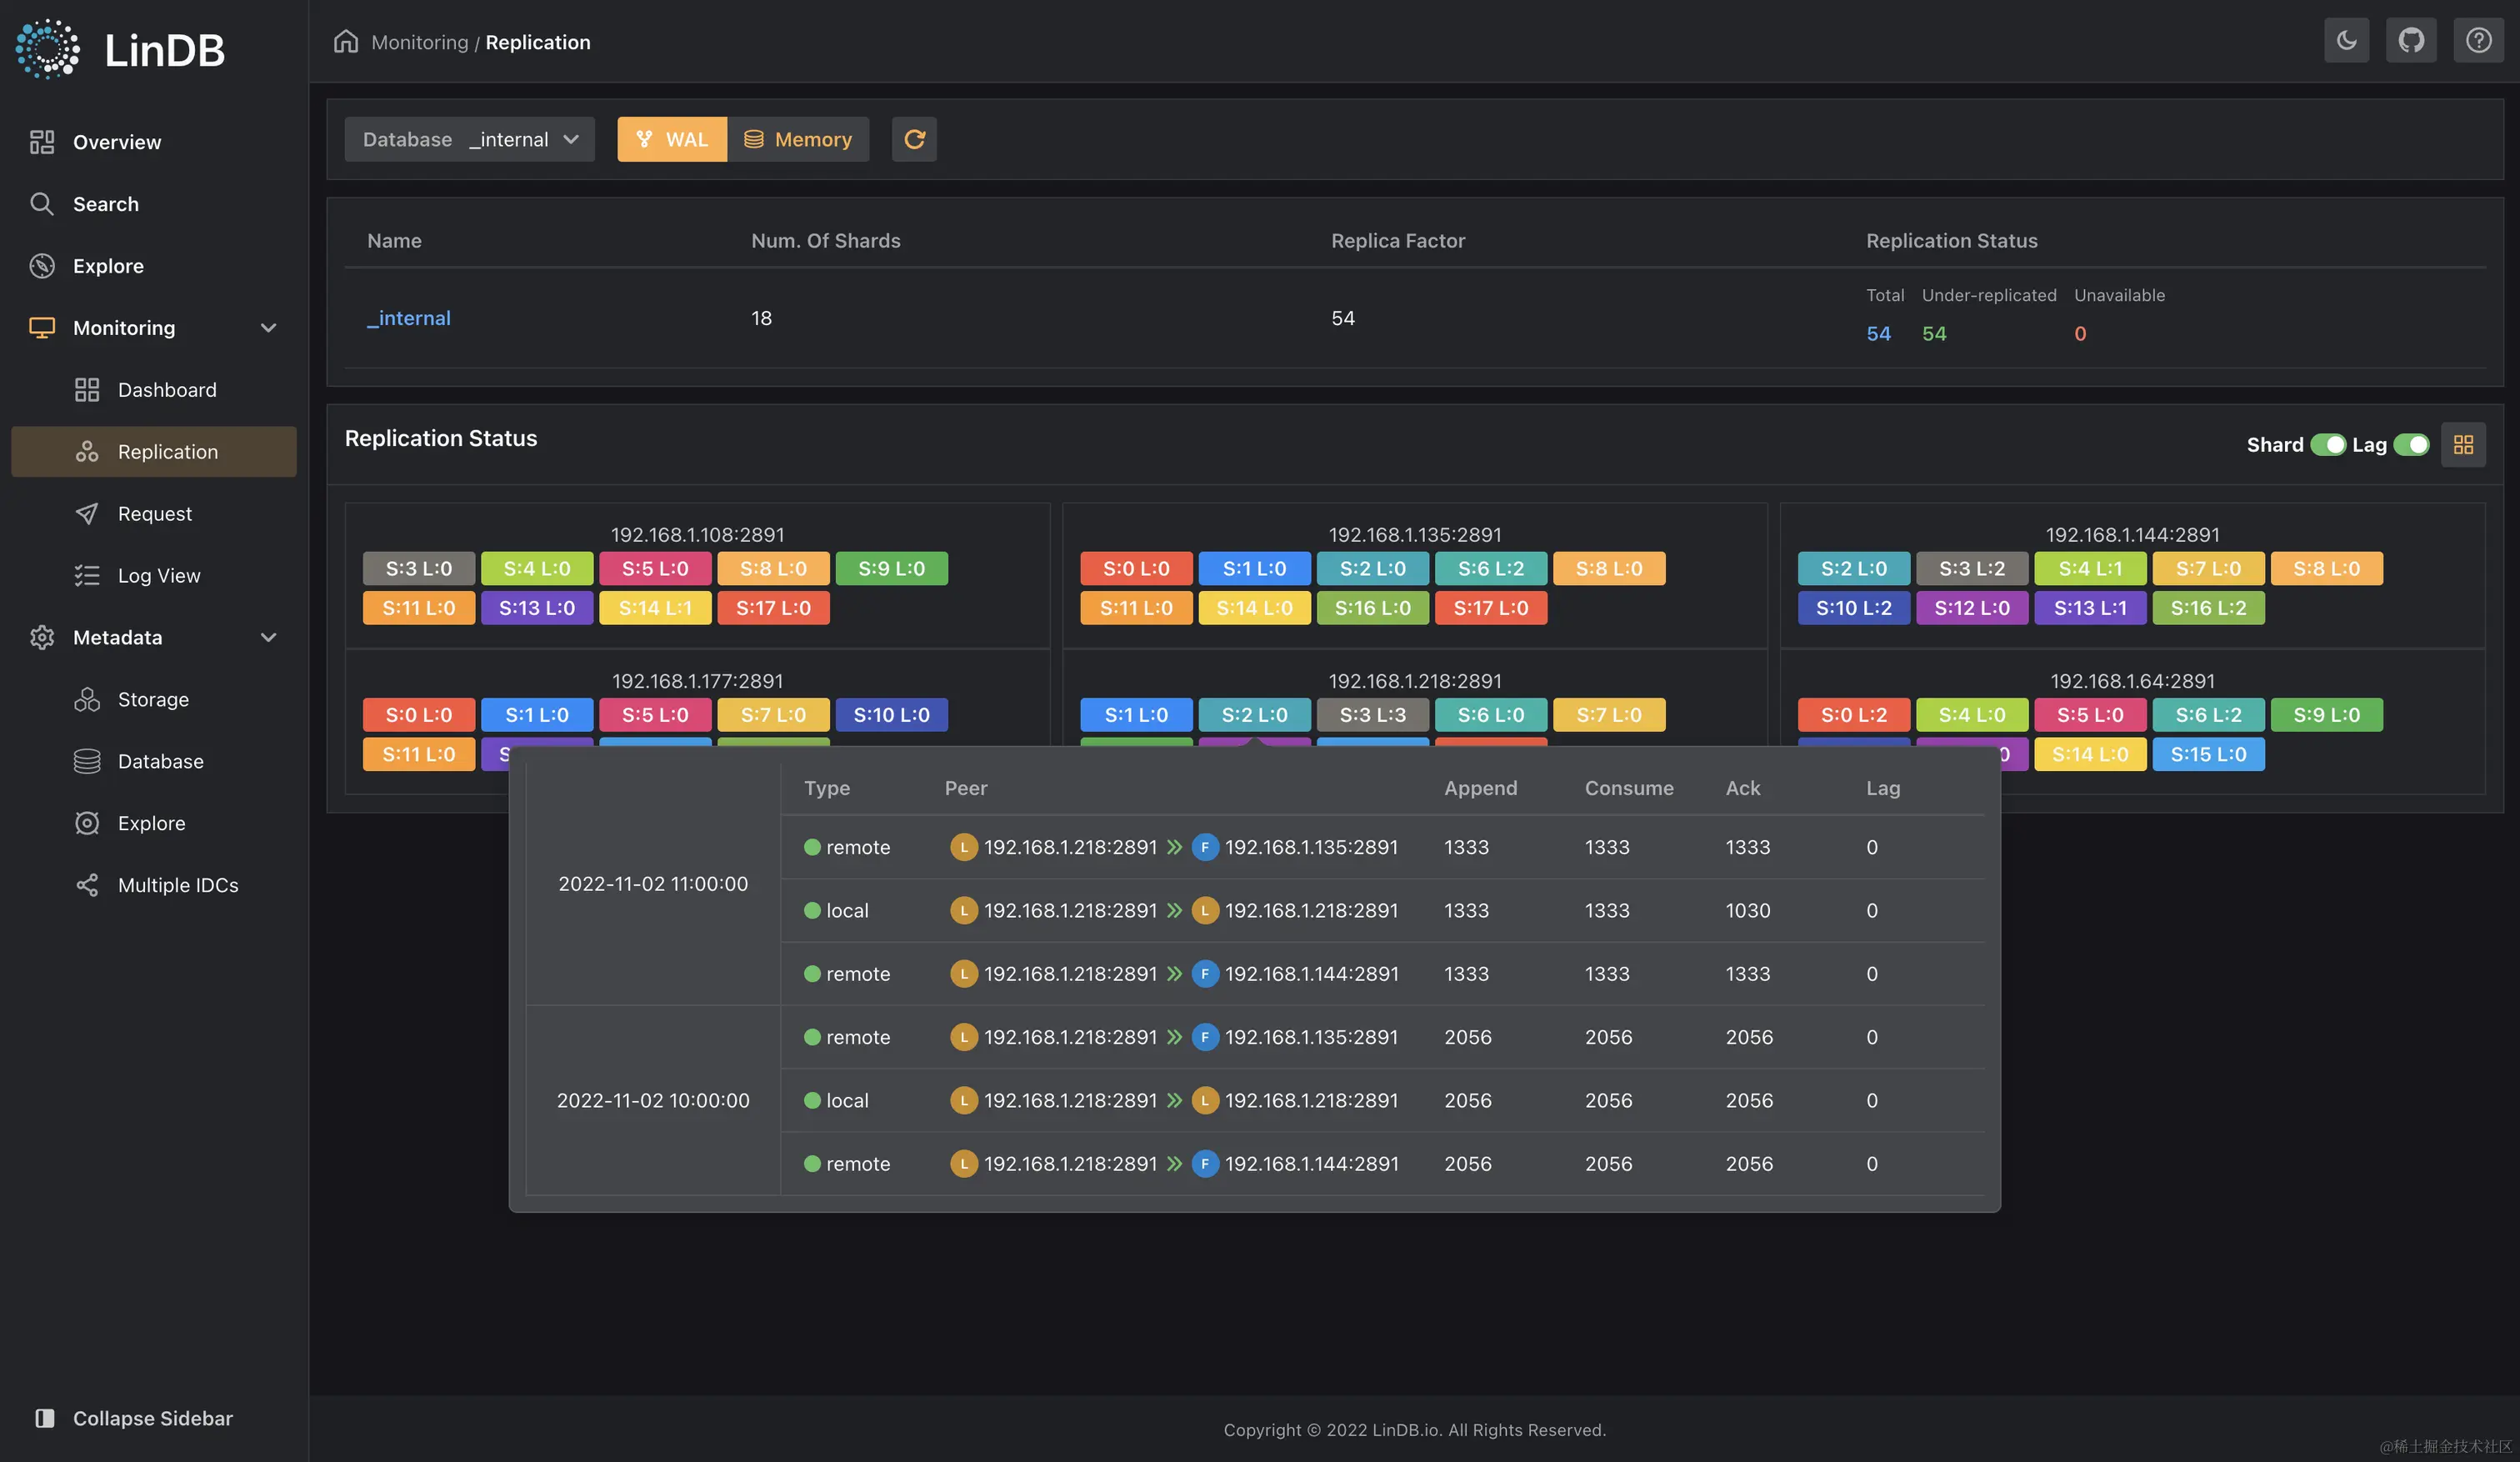2520x1462 pixels.
Task: Go to Multiple IDCs page
Action: 177,885
